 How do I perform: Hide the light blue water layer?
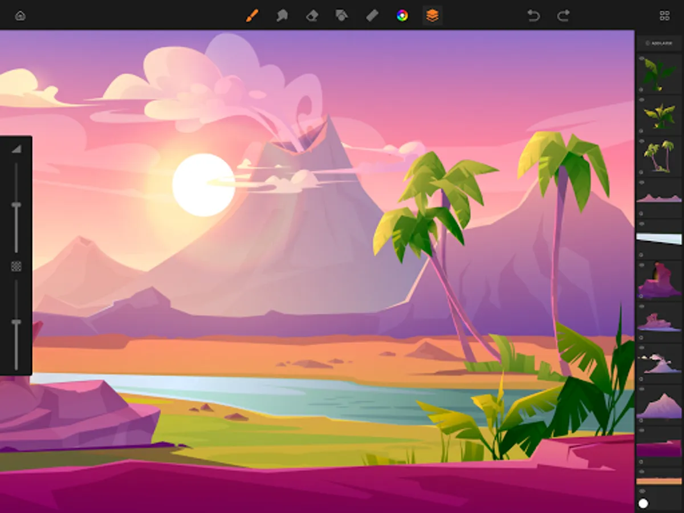click(x=641, y=223)
